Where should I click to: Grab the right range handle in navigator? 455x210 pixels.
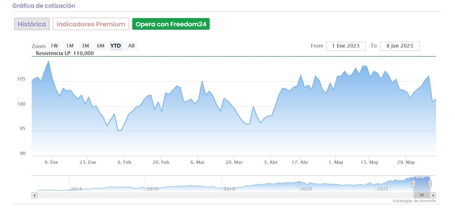[430, 184]
